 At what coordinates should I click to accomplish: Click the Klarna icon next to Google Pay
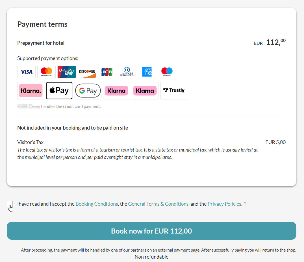click(x=116, y=90)
